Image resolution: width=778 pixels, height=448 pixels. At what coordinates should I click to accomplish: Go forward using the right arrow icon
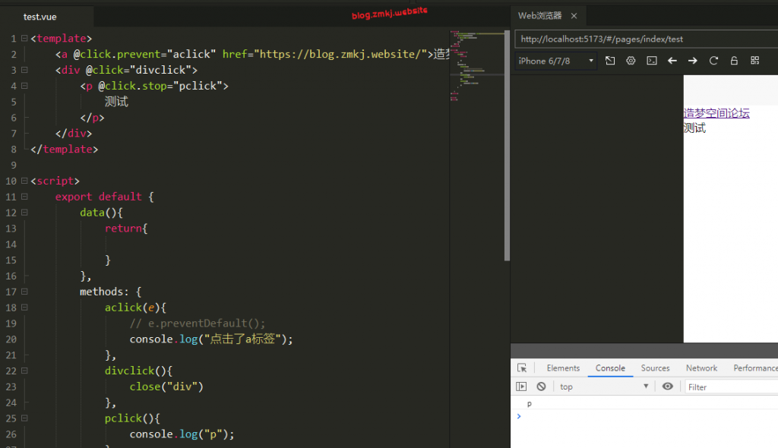click(693, 61)
